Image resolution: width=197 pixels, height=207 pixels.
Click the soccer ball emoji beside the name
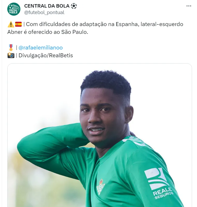coord(74,6)
